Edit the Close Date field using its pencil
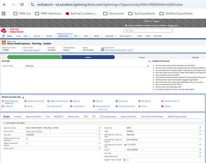206x163 pixels. [x=99, y=135]
